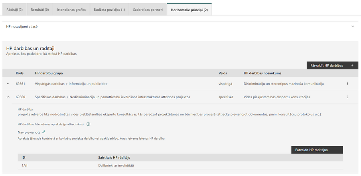Select the Budžeta pozīcijas (1) tab
The height and width of the screenshot is (176, 361).
pos(109,10)
